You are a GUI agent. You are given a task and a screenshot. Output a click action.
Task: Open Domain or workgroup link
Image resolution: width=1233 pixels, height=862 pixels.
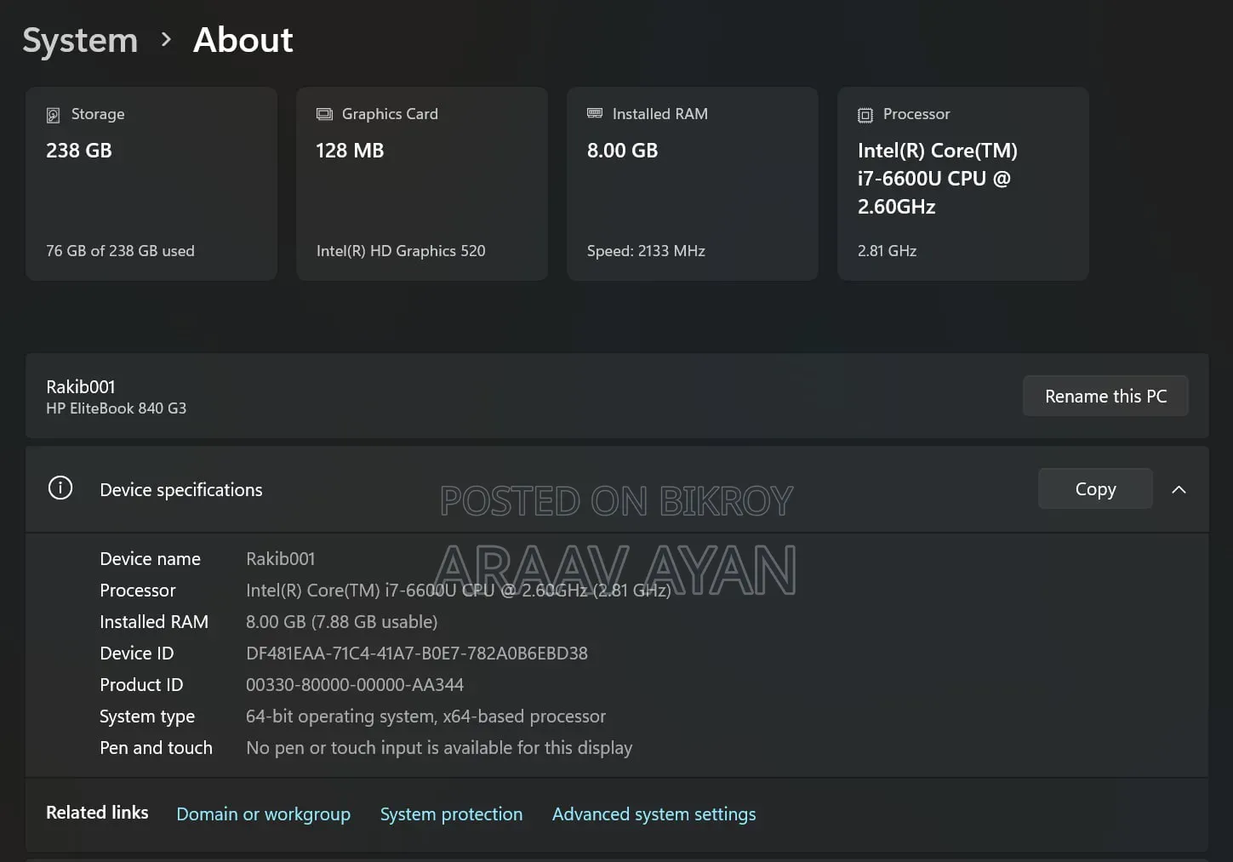[x=263, y=814]
